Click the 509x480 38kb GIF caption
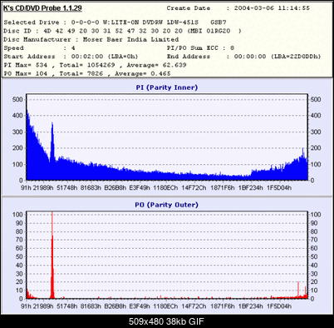Screen dimensions: 334x328 (x=166, y=321)
